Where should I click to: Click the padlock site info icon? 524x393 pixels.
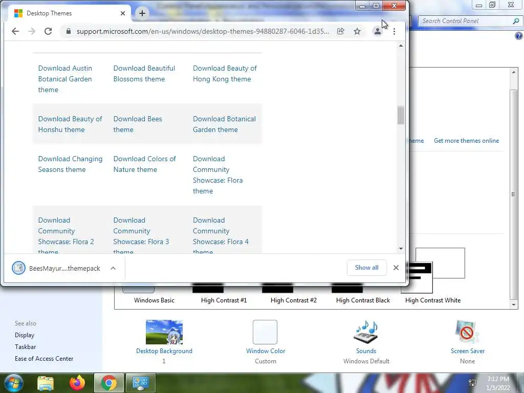pyautogui.click(x=69, y=31)
